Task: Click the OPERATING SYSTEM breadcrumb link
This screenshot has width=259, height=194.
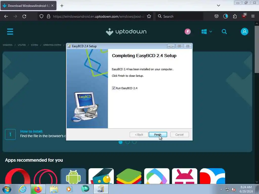Action: pos(52,45)
